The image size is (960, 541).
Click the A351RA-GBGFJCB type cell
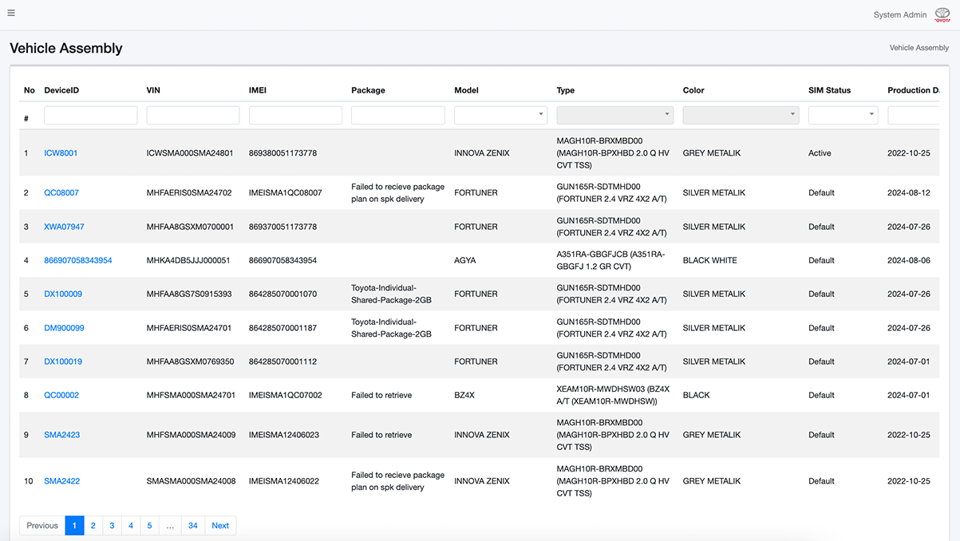[610, 260]
